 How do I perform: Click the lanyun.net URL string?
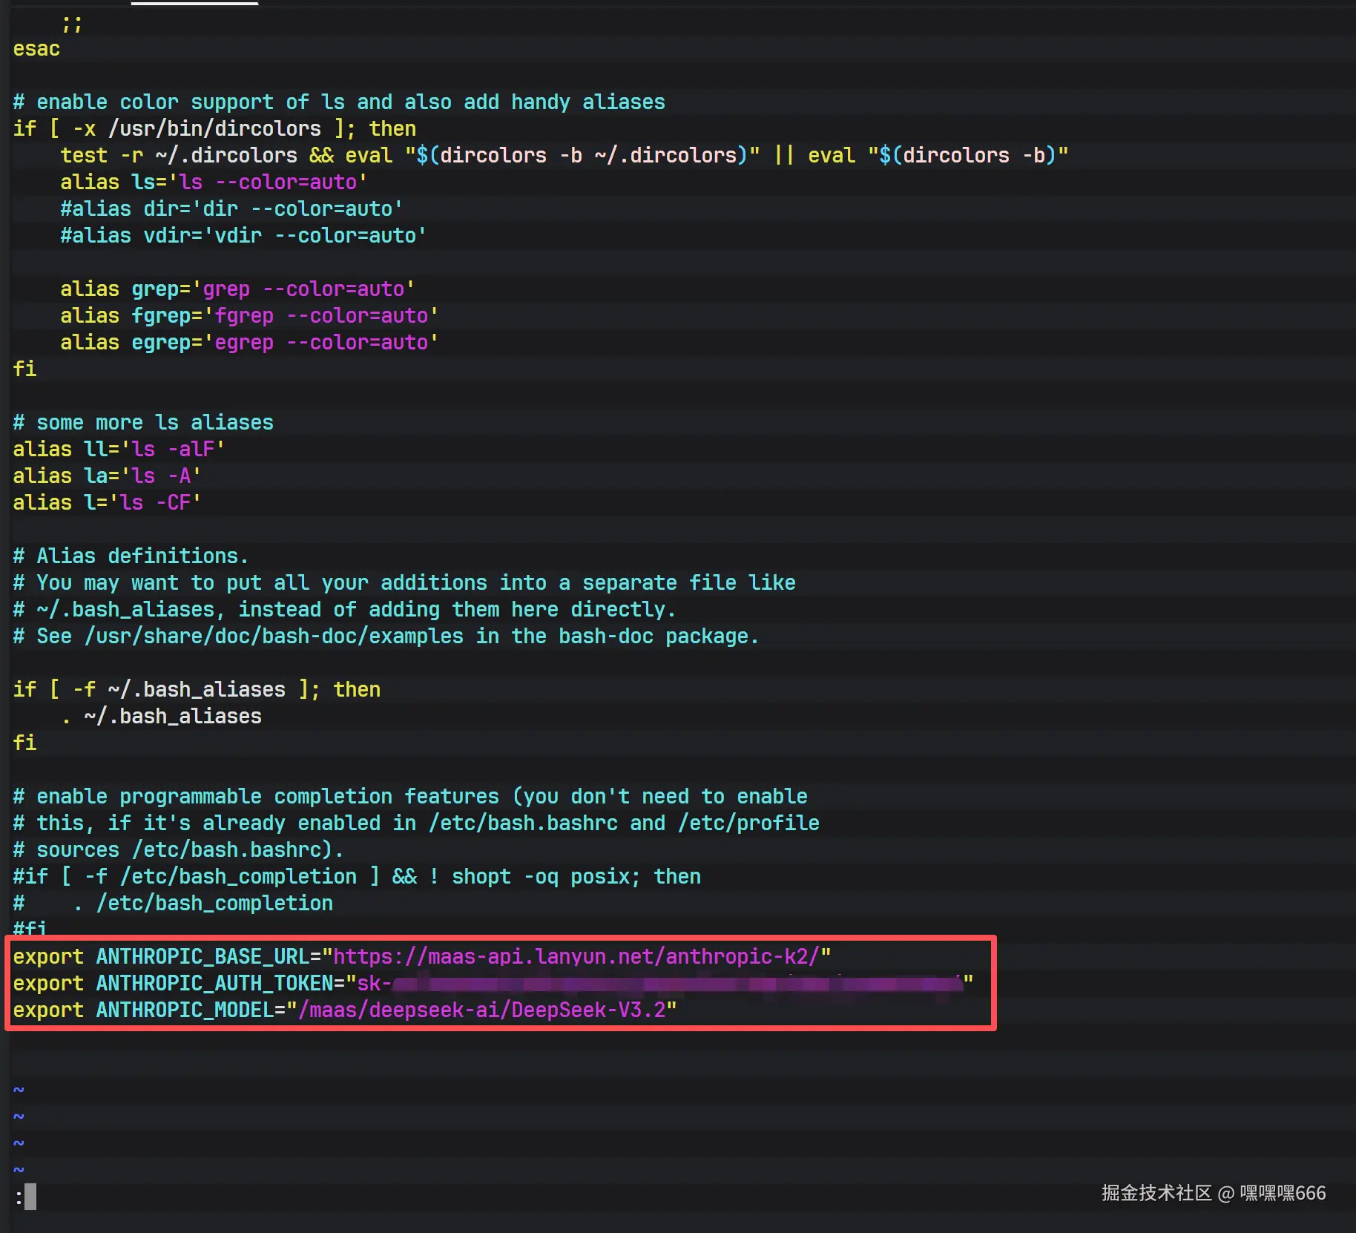tap(576, 956)
